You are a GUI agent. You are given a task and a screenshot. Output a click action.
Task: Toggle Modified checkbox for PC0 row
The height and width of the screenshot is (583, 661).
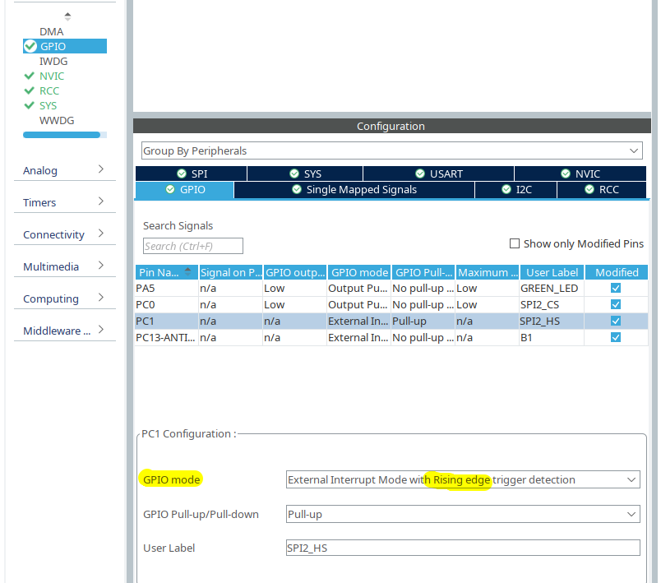(x=616, y=305)
